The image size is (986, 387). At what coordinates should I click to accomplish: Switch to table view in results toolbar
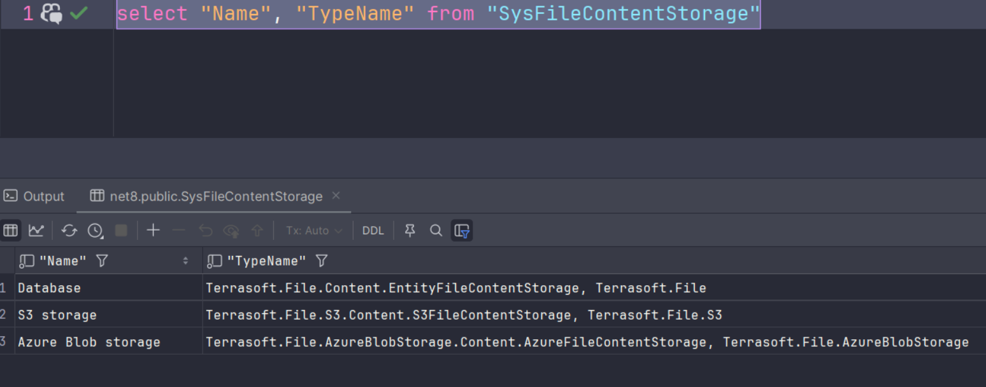tap(10, 230)
